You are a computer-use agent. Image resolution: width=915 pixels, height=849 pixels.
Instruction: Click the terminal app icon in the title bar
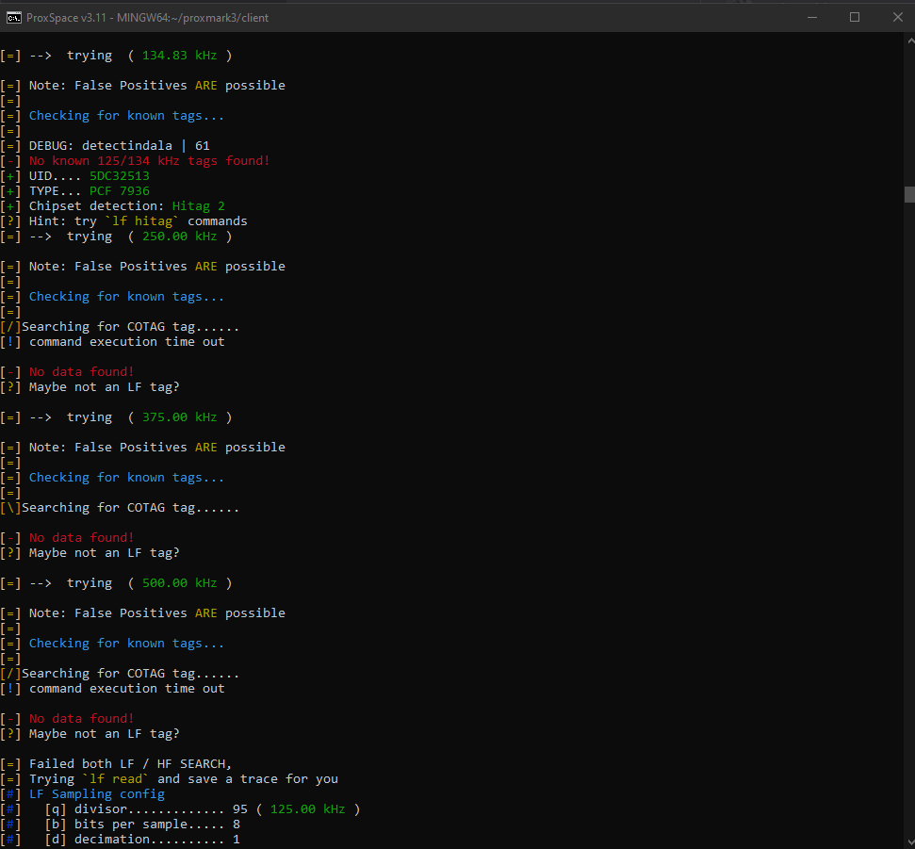click(13, 18)
